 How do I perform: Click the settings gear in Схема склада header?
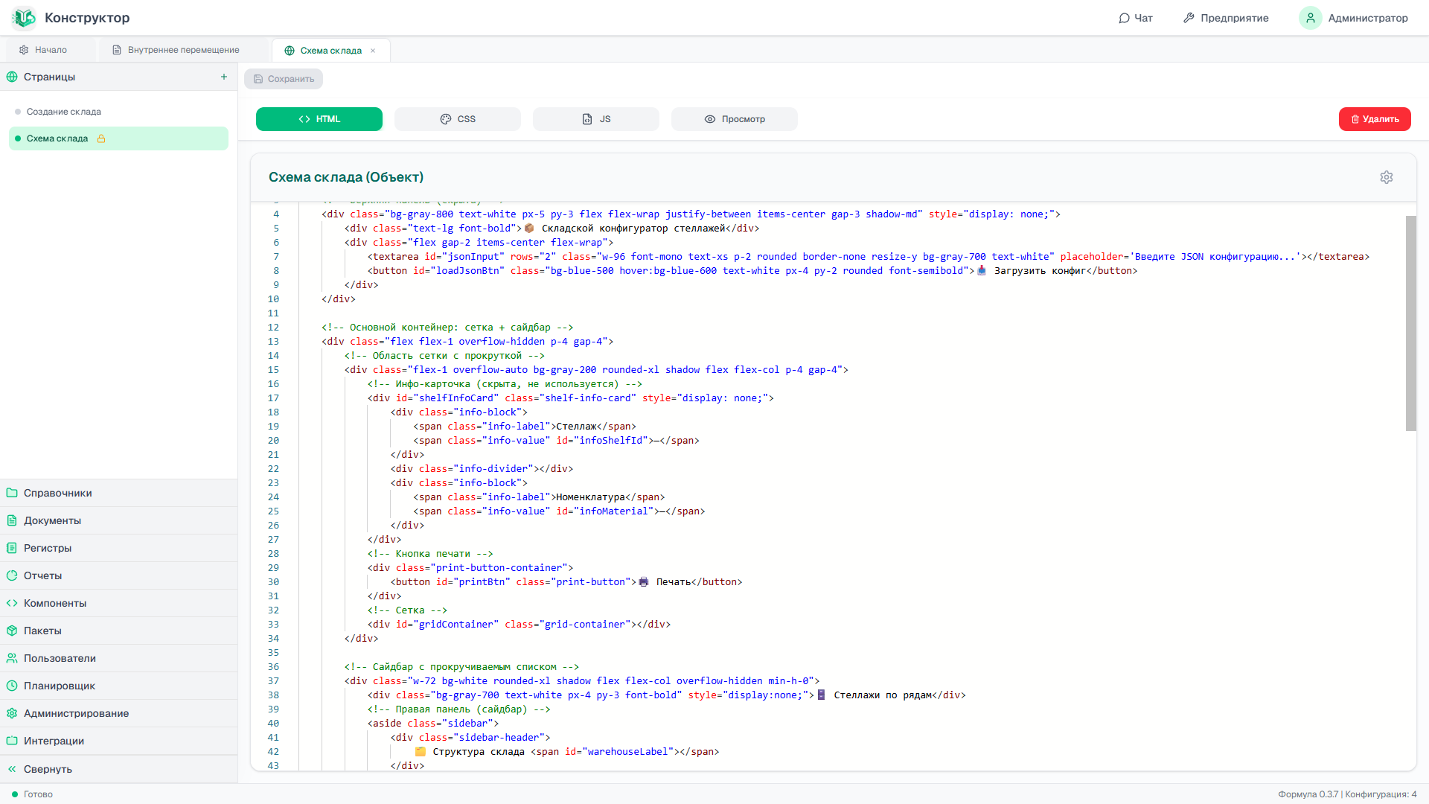[1386, 177]
